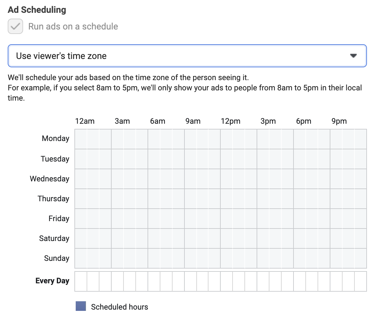Select the Every Day 6pm cell
Screen dimensions: 374x316
pyautogui.click(x=300, y=281)
